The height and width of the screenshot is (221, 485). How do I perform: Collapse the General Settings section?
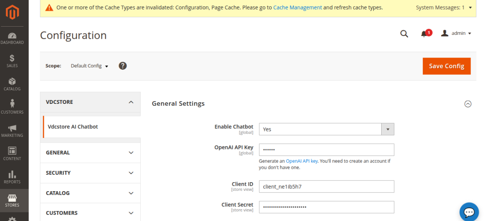pos(468,104)
